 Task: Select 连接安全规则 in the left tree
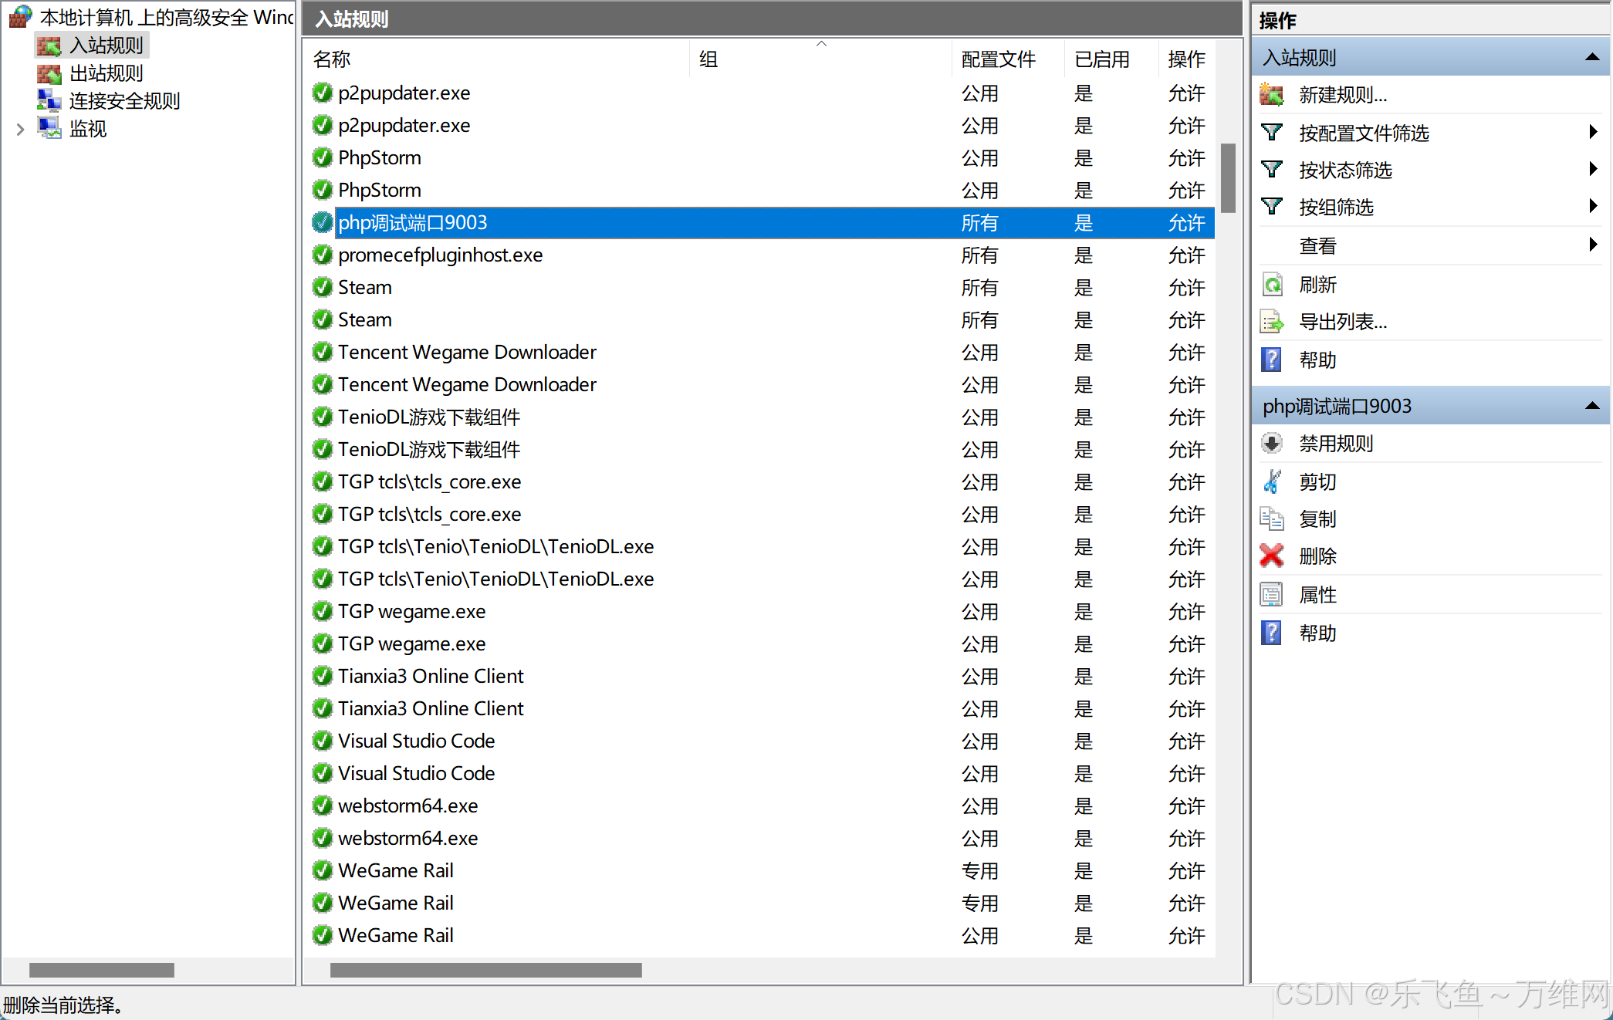(x=123, y=101)
